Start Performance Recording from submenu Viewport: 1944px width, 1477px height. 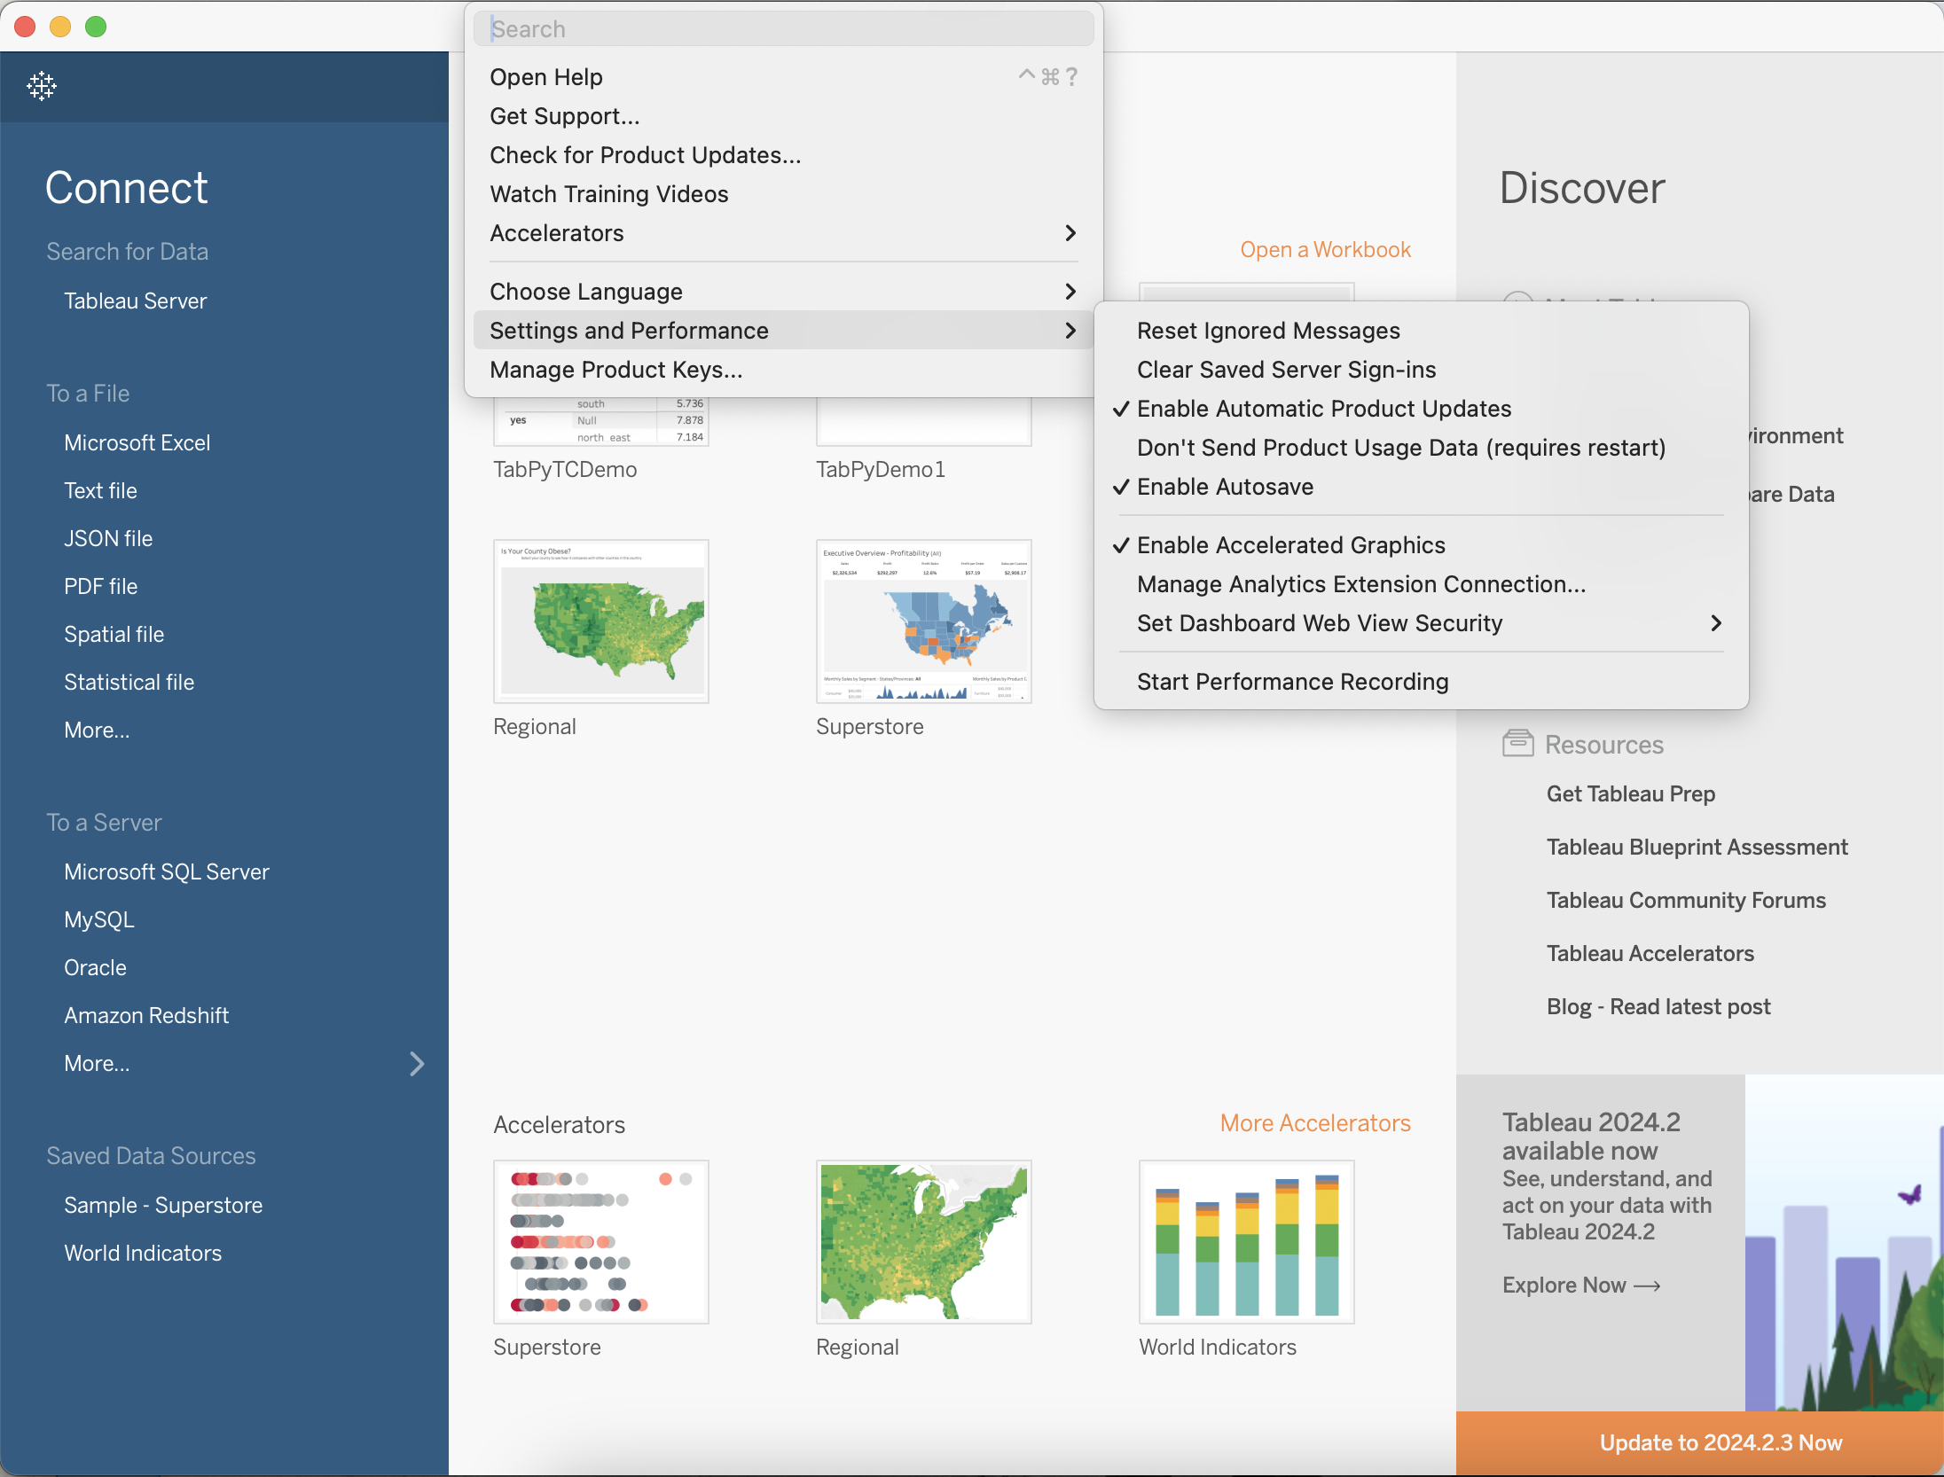[1421, 682]
